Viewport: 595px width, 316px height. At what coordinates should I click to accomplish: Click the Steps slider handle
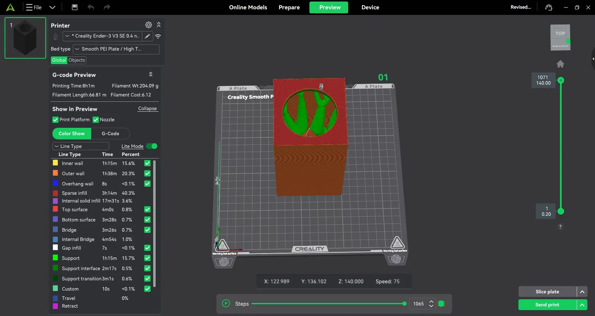(x=404, y=304)
